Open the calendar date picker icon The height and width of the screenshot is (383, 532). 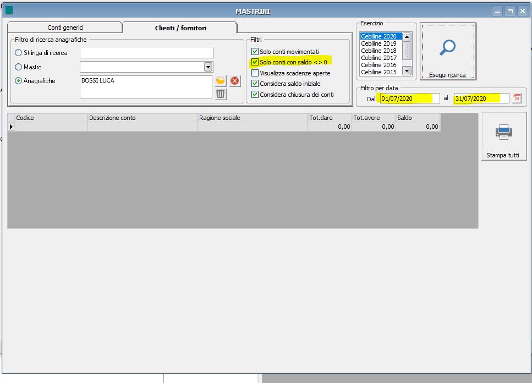(517, 99)
